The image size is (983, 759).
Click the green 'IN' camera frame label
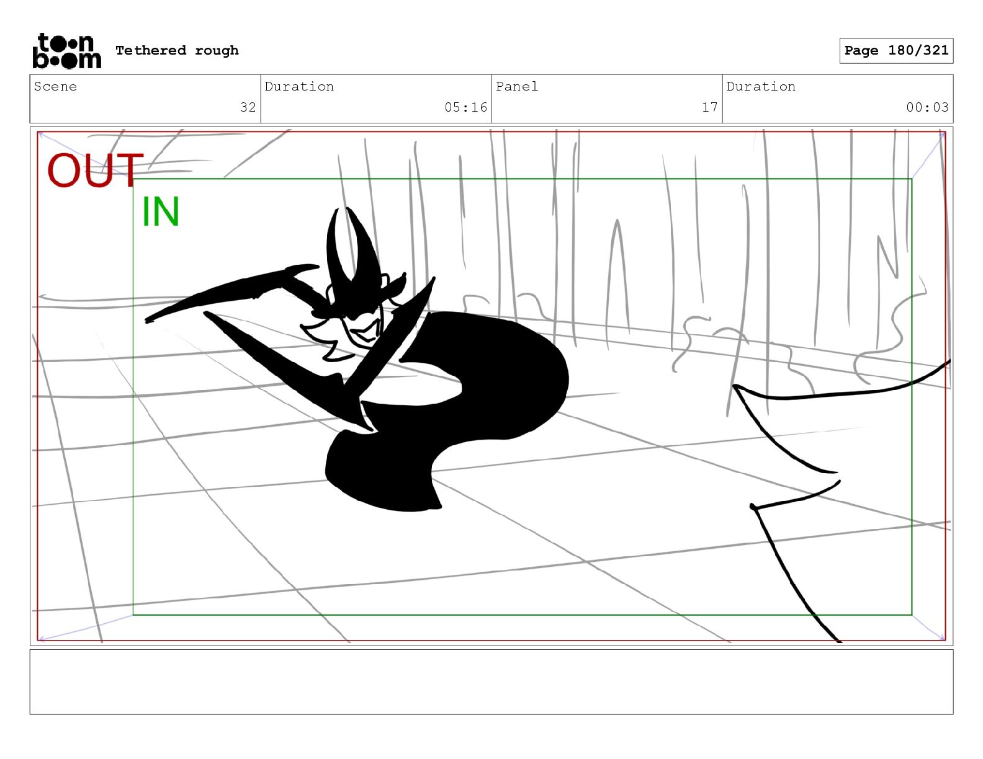click(x=161, y=212)
